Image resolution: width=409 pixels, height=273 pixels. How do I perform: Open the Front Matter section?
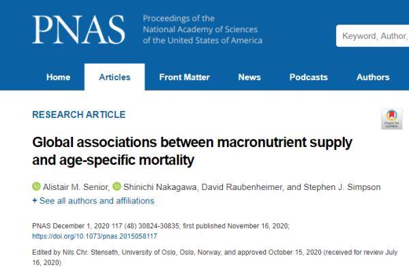tap(184, 77)
